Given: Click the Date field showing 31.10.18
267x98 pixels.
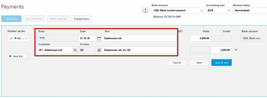Looking at the screenshot, I should click(87, 38).
